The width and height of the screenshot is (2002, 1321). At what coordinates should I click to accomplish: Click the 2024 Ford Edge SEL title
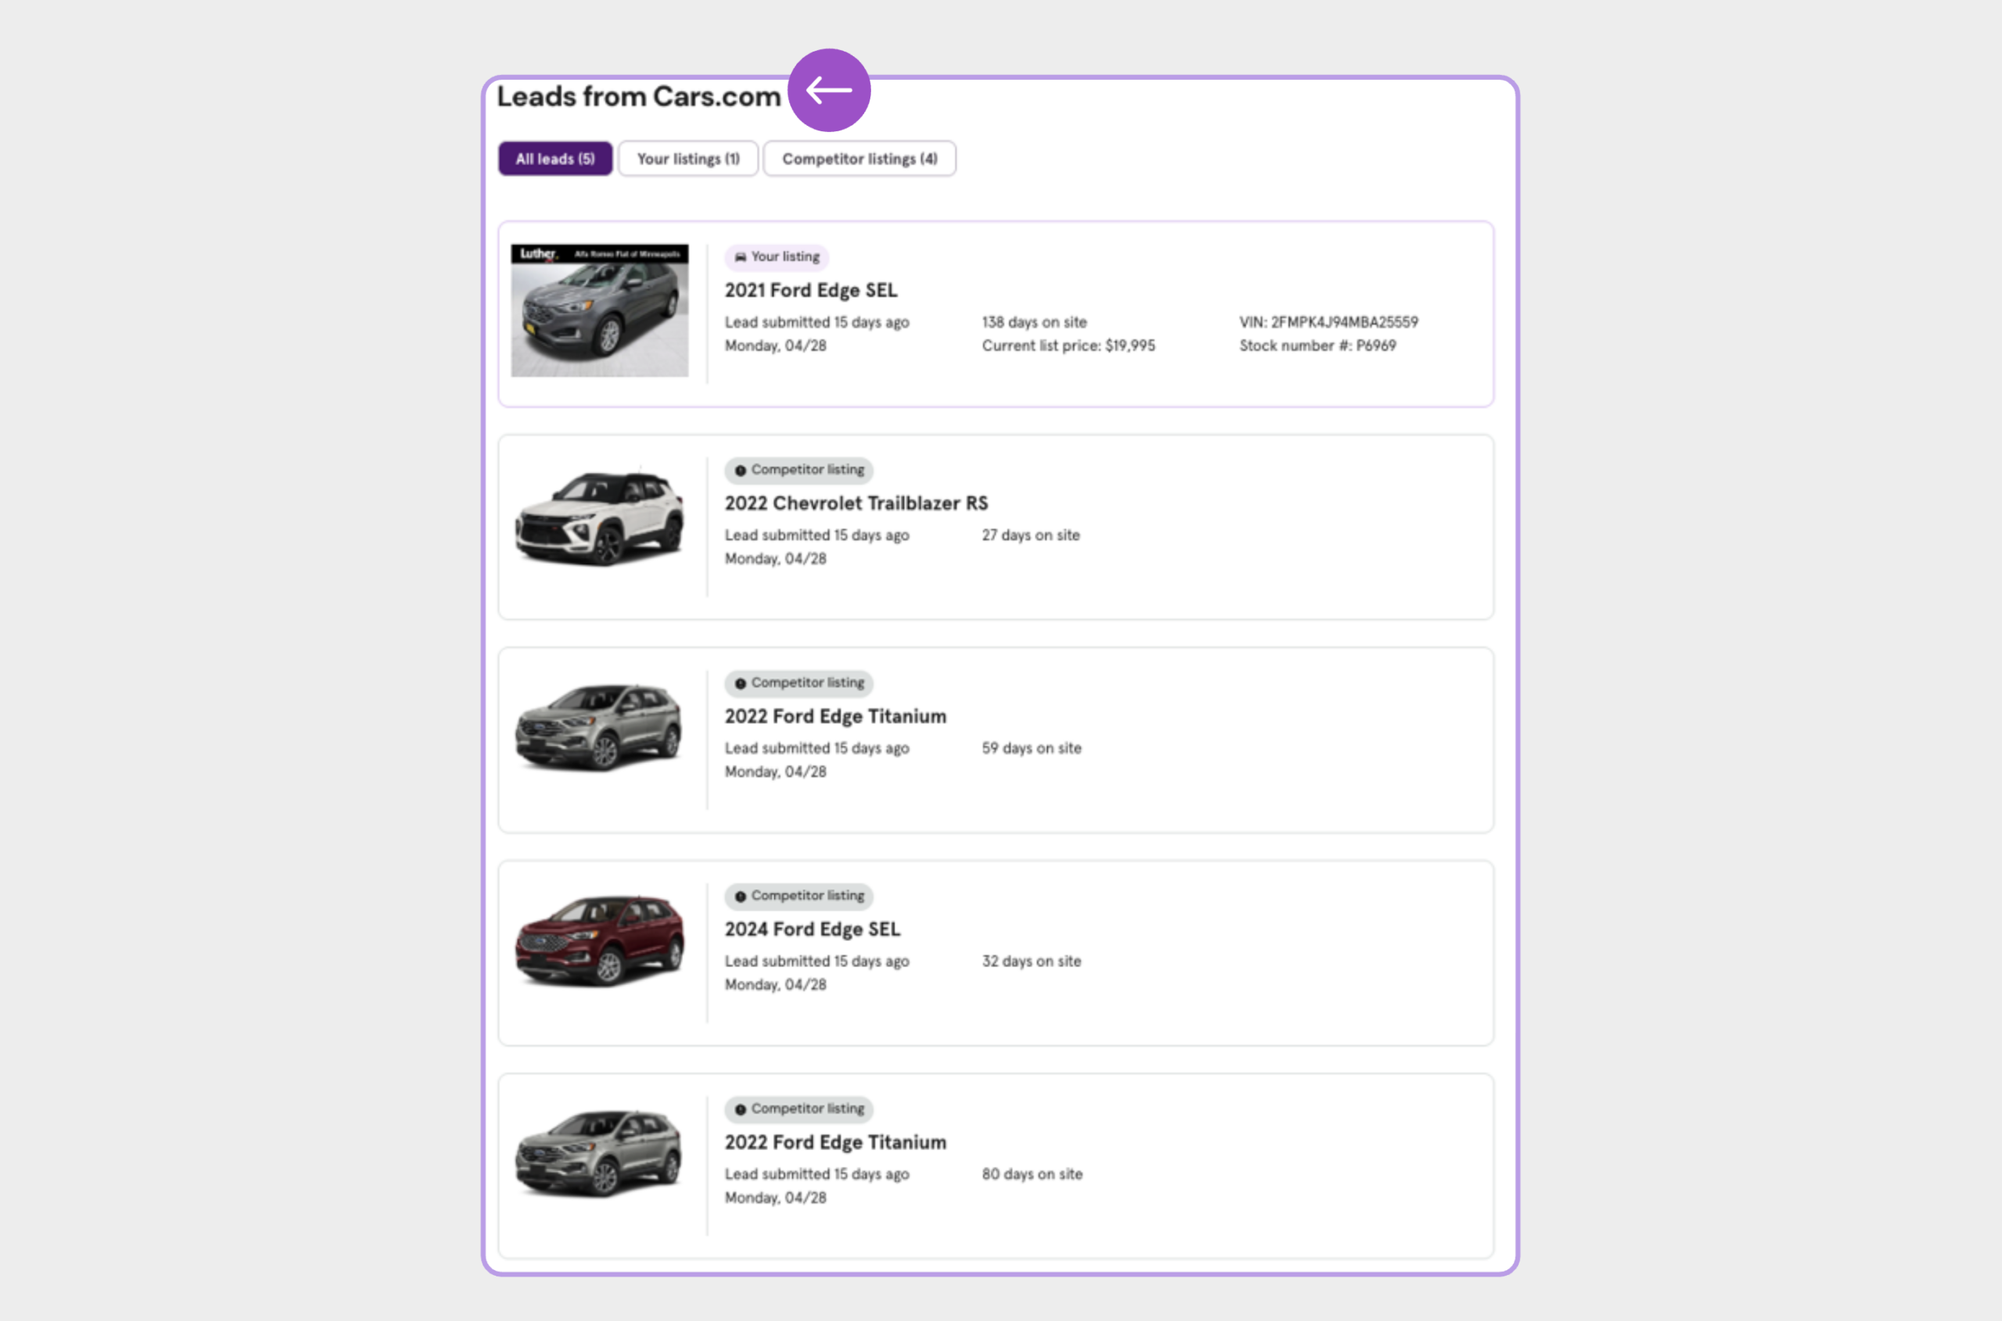coord(813,929)
